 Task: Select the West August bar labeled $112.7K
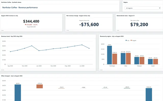click(128, 59)
